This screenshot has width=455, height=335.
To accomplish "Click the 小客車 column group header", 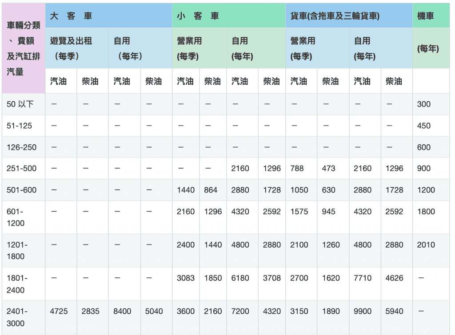I will coord(198,16).
